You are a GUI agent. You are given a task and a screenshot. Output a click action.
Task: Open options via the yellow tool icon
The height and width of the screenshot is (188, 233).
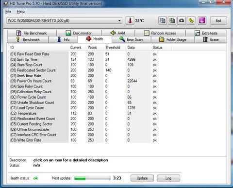coord(191,20)
